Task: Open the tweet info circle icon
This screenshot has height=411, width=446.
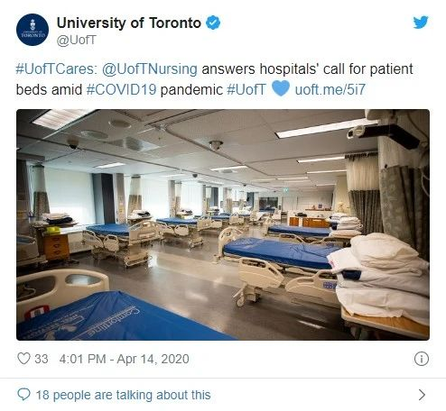Action: point(421,359)
